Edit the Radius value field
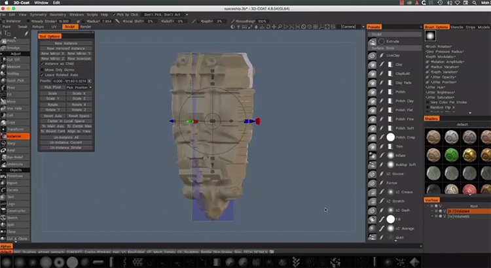The height and width of the screenshot is (268, 491). click(107, 22)
